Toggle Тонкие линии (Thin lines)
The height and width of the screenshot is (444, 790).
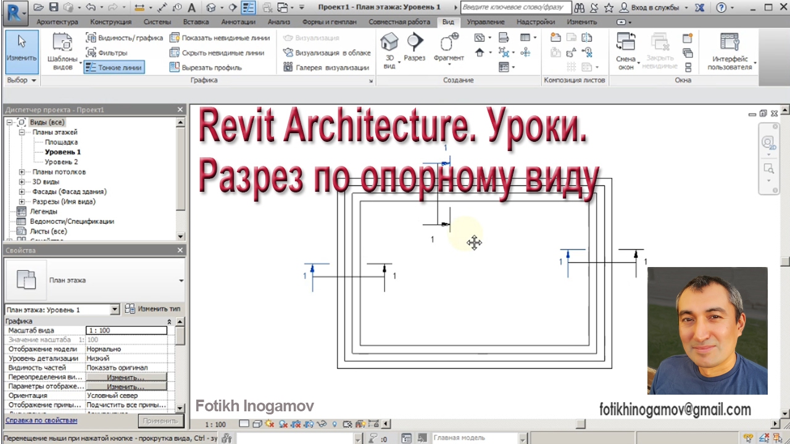click(x=114, y=67)
